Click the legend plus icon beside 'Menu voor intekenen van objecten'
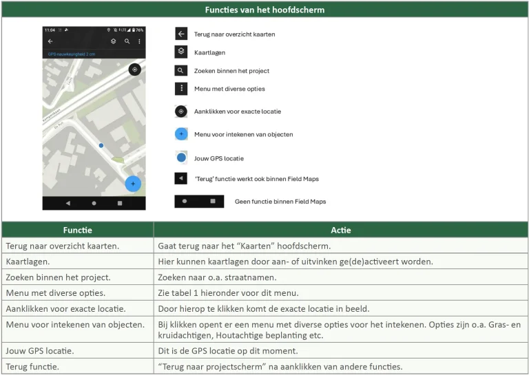The width and height of the screenshot is (529, 375). tap(180, 134)
